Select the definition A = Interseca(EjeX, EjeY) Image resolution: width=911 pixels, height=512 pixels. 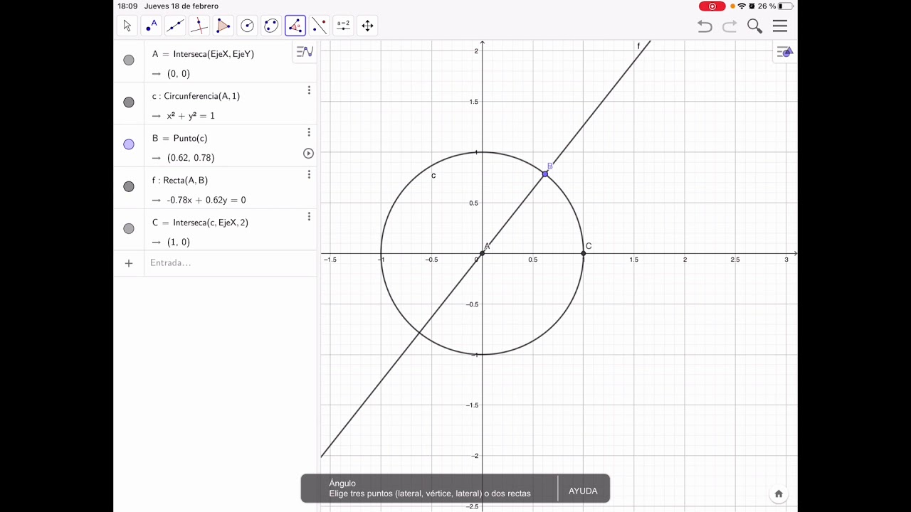pos(203,54)
